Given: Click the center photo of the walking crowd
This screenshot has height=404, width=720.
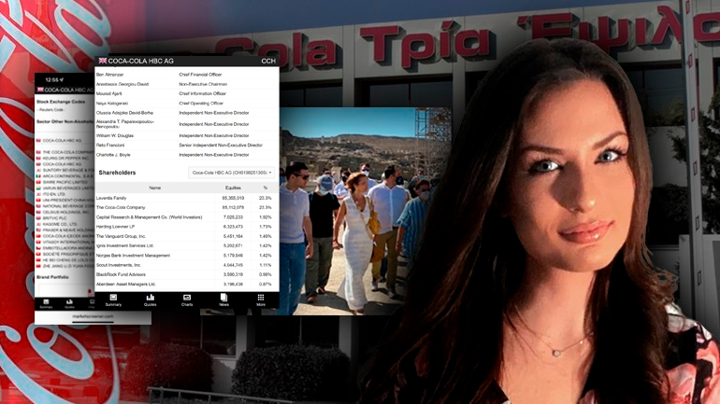Looking at the screenshot, I should (x=355, y=215).
